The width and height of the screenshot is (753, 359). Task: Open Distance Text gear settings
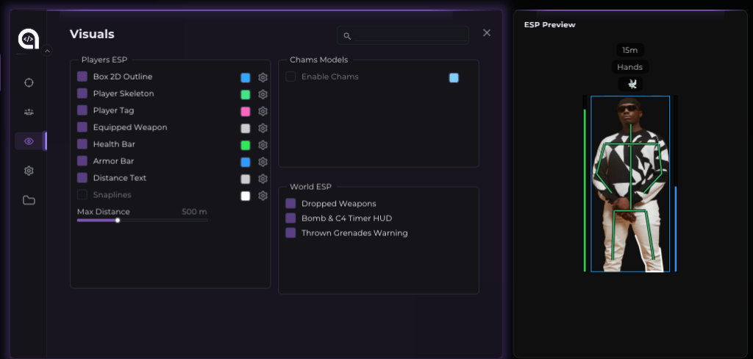coord(263,178)
